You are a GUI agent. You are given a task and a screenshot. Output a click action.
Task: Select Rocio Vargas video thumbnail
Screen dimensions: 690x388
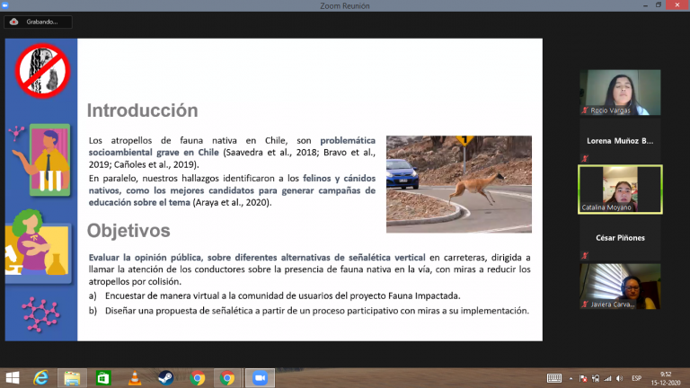[x=620, y=93]
